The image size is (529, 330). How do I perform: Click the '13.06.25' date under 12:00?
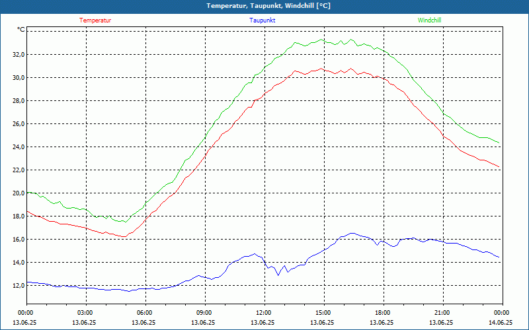point(263,322)
